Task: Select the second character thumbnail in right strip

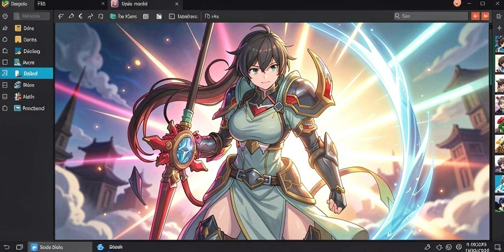Action: pyautogui.click(x=500, y=63)
